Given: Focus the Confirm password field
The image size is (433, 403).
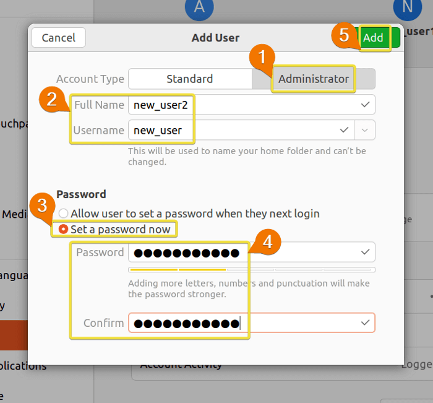Looking at the screenshot, I should tap(252, 323).
